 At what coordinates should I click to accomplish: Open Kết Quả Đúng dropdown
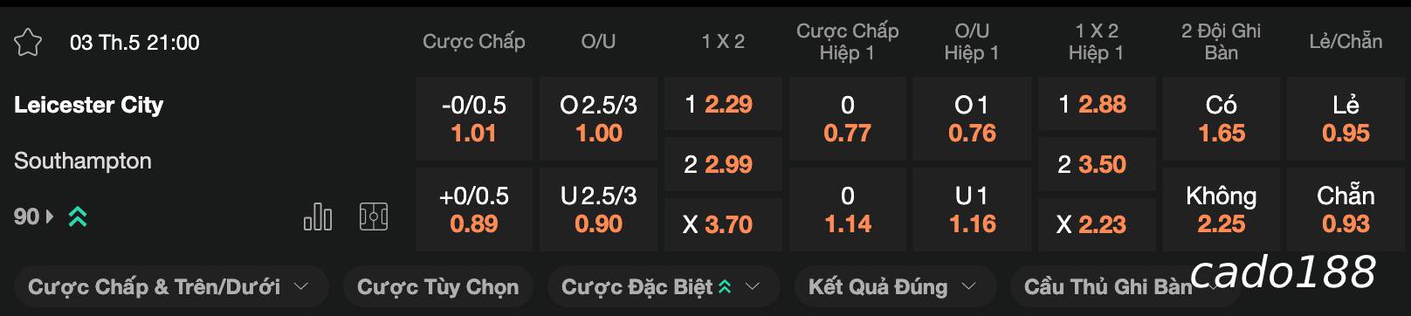point(891,286)
